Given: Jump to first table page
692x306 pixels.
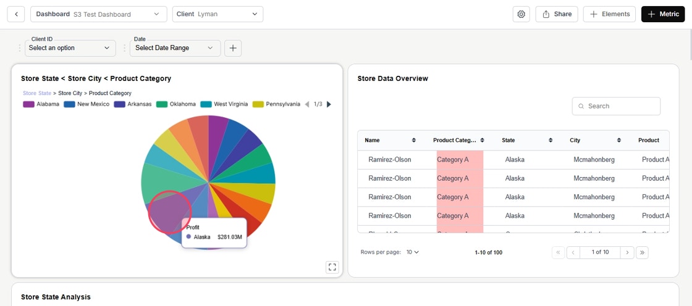Looking at the screenshot, I should pyautogui.click(x=558, y=253).
